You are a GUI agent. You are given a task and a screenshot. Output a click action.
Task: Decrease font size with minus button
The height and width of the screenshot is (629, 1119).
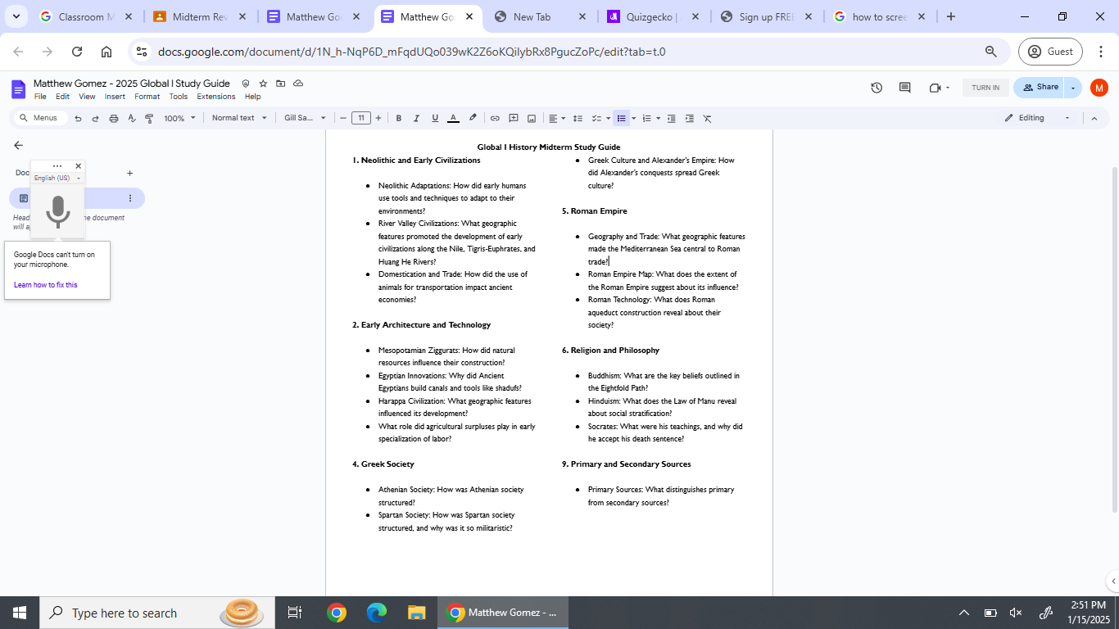(x=343, y=118)
